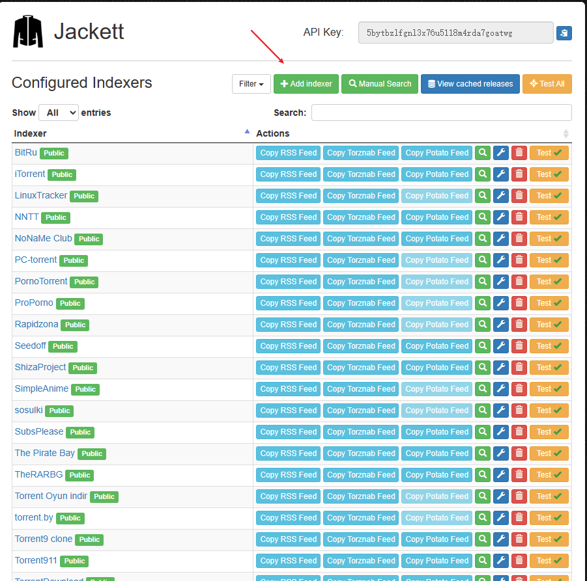Copy Potato Feed for NNTT

(x=437, y=217)
